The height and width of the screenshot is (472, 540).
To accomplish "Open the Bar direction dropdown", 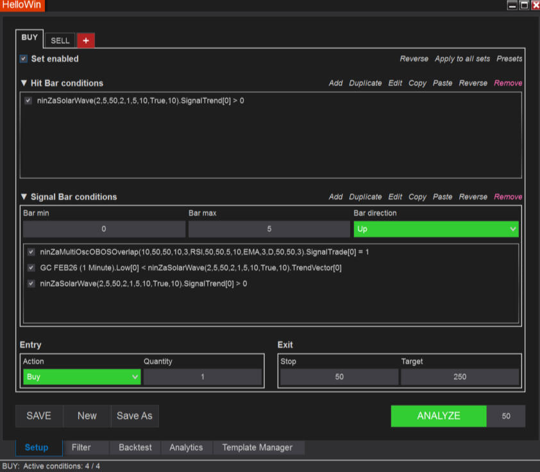I will (435, 229).
